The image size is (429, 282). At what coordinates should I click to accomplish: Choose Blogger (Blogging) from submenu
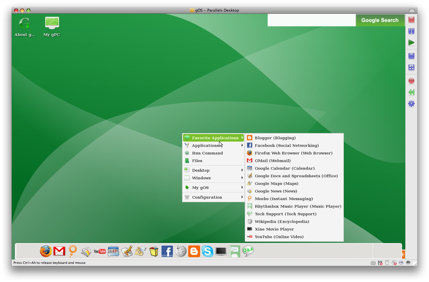point(294,138)
